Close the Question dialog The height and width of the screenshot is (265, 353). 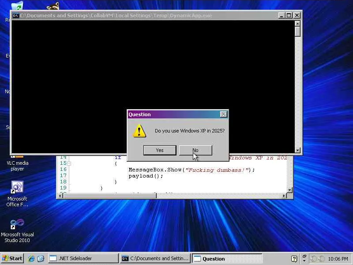click(223, 114)
